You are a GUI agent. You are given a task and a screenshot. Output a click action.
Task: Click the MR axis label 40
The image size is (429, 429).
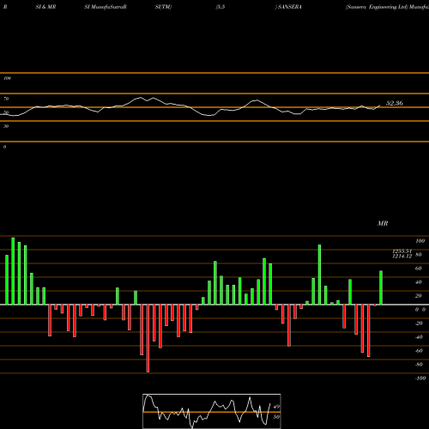(x=418, y=282)
